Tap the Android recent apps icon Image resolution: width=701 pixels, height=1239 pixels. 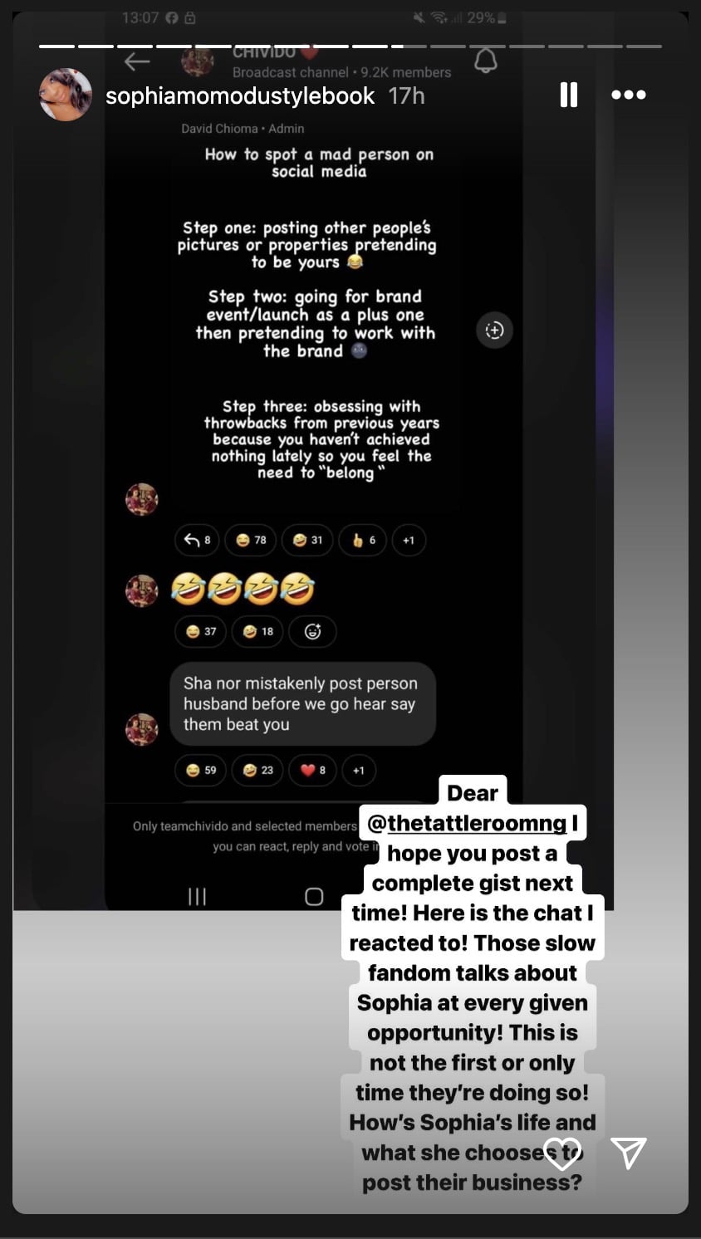197,897
